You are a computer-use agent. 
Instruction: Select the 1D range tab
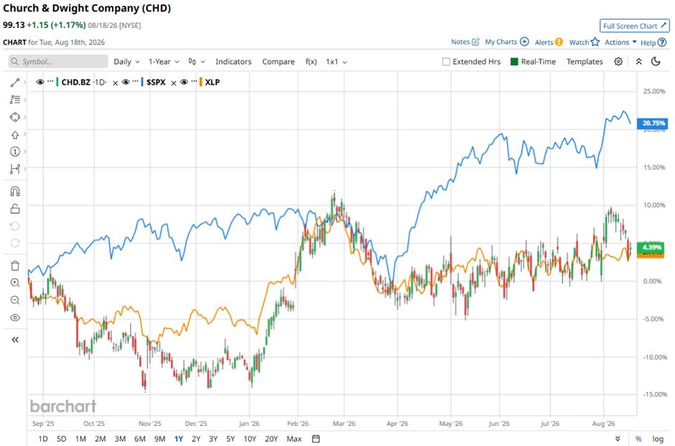click(x=43, y=439)
